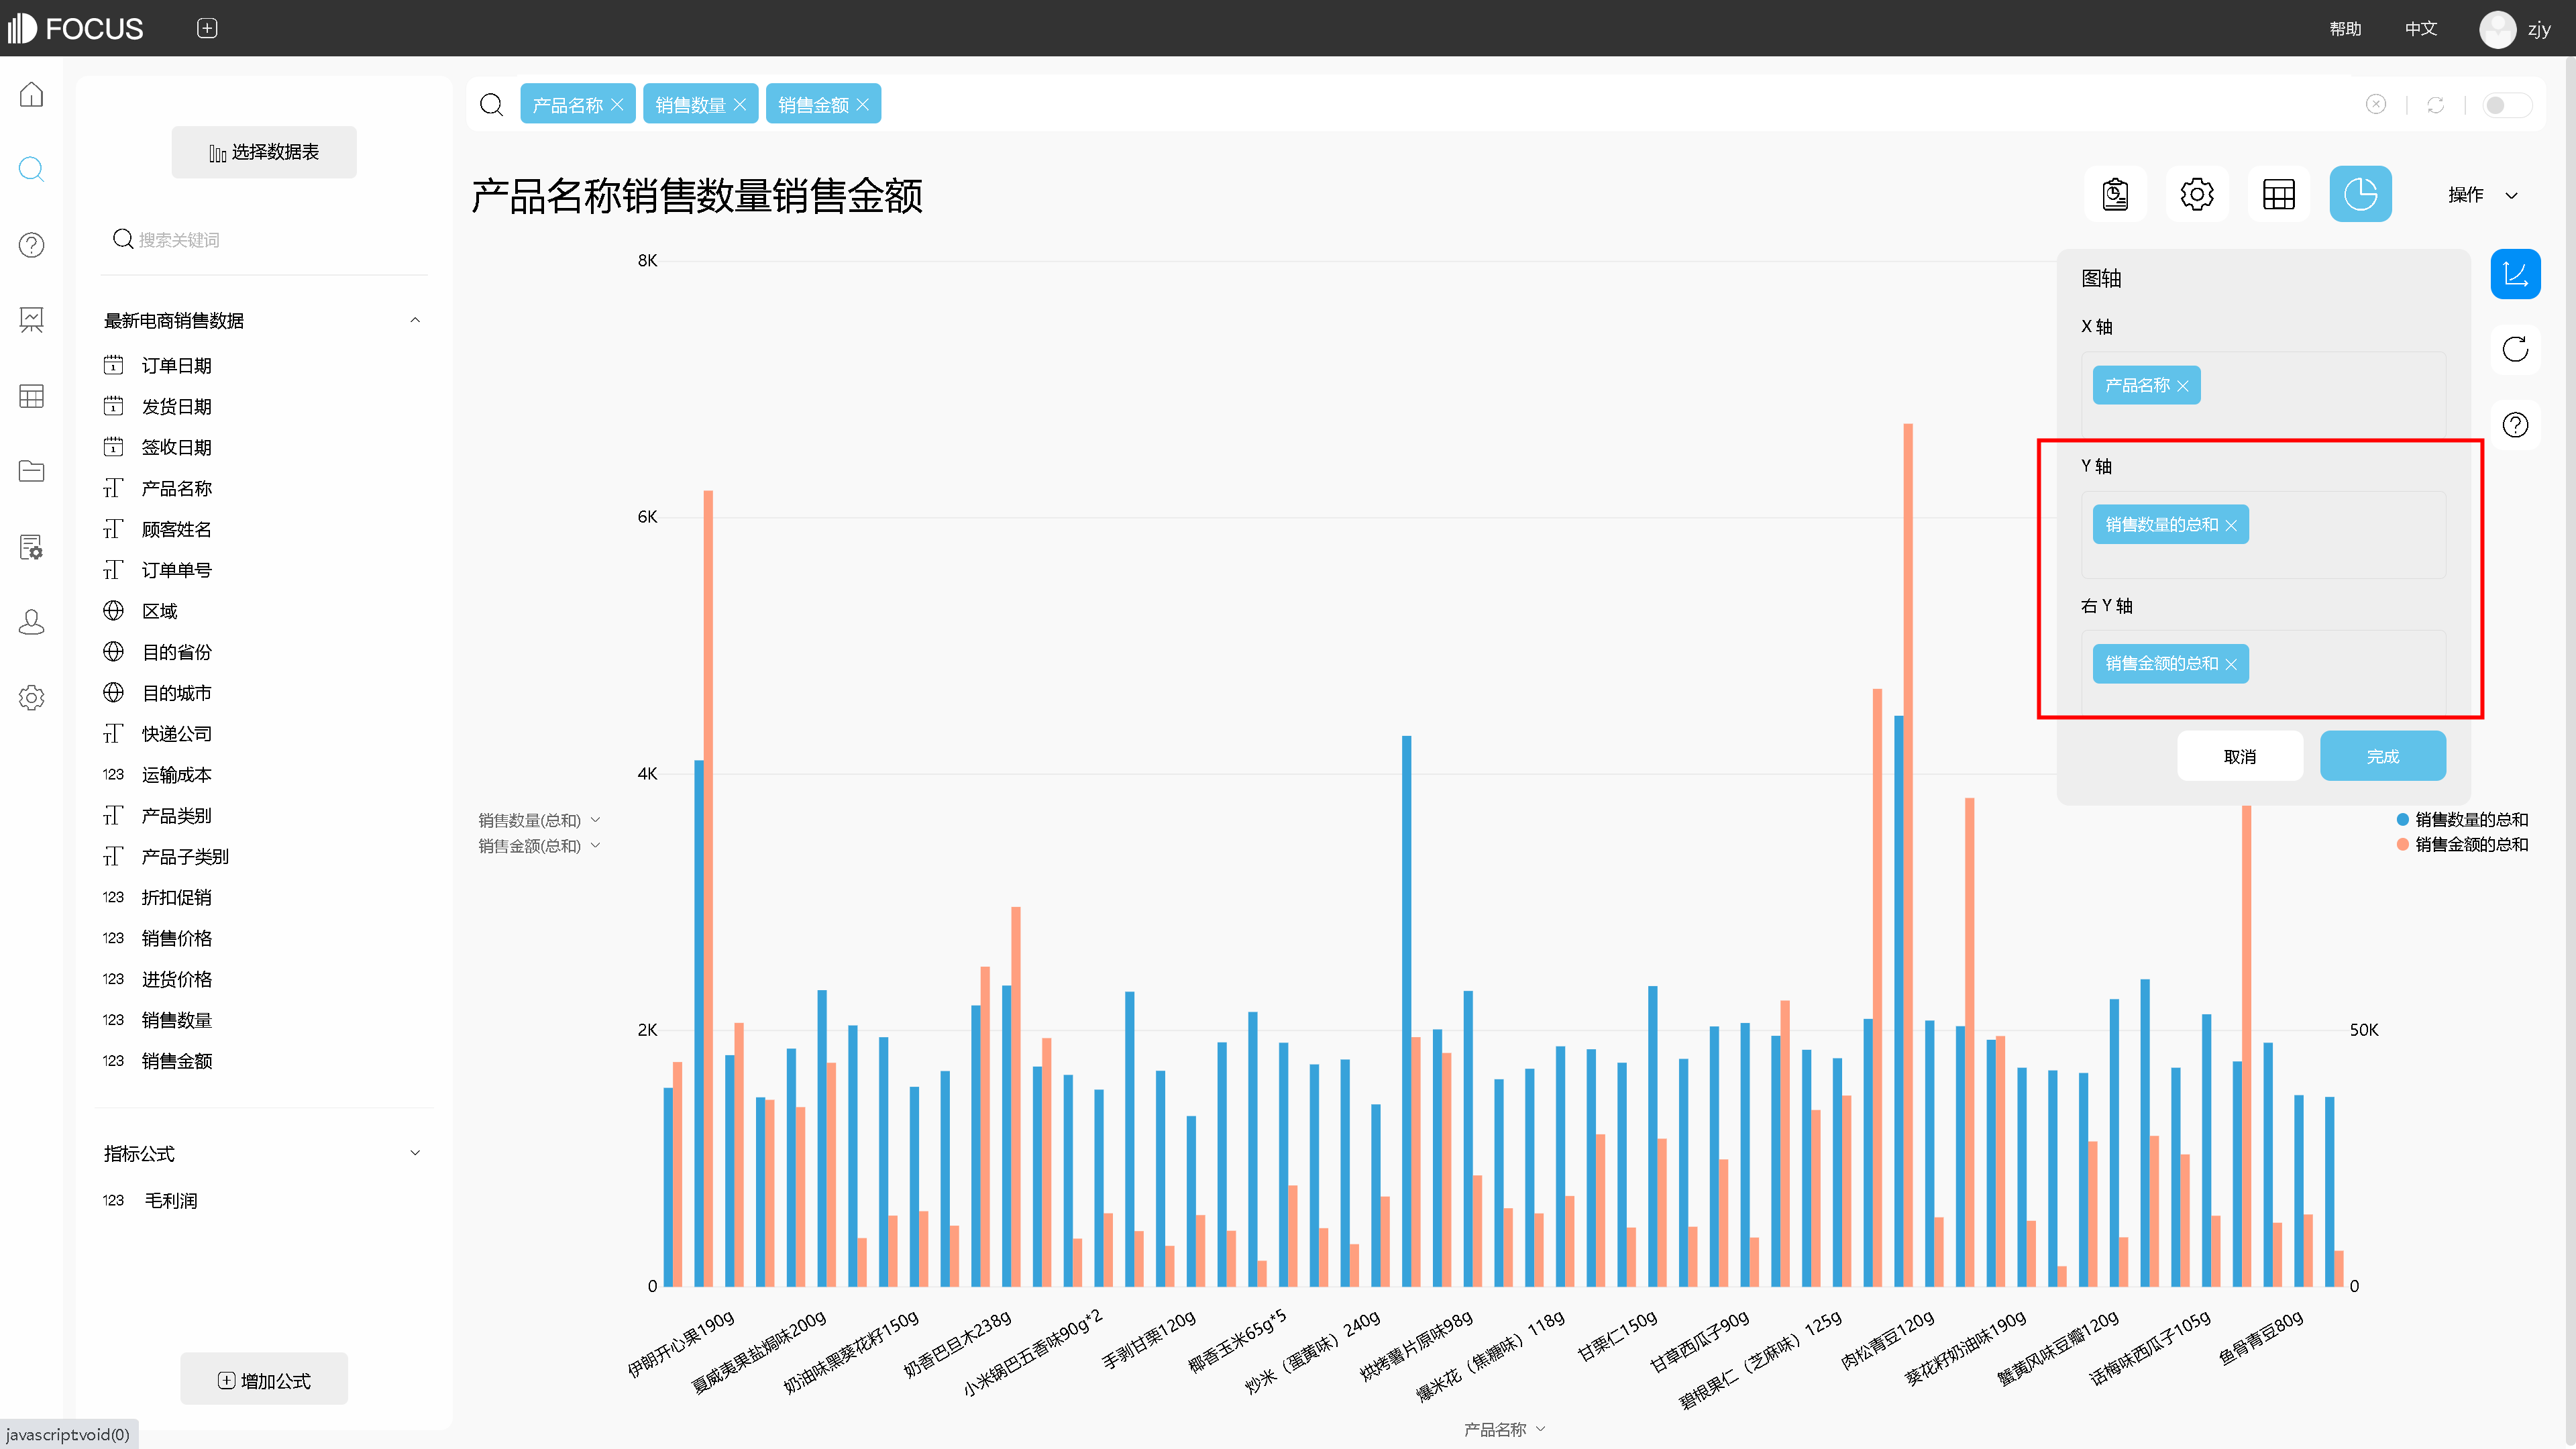This screenshot has height=1449, width=2576.
Task: Open the chart type pie icon
Action: 2360,194
